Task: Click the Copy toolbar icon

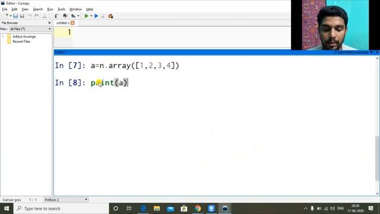Action: tap(50, 16)
